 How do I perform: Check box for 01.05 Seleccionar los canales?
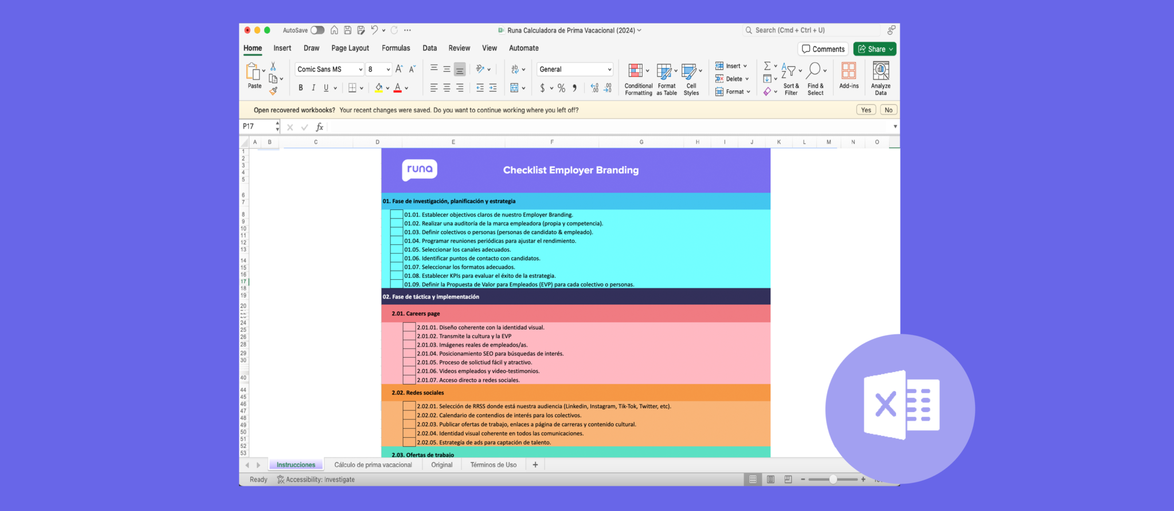[397, 249]
